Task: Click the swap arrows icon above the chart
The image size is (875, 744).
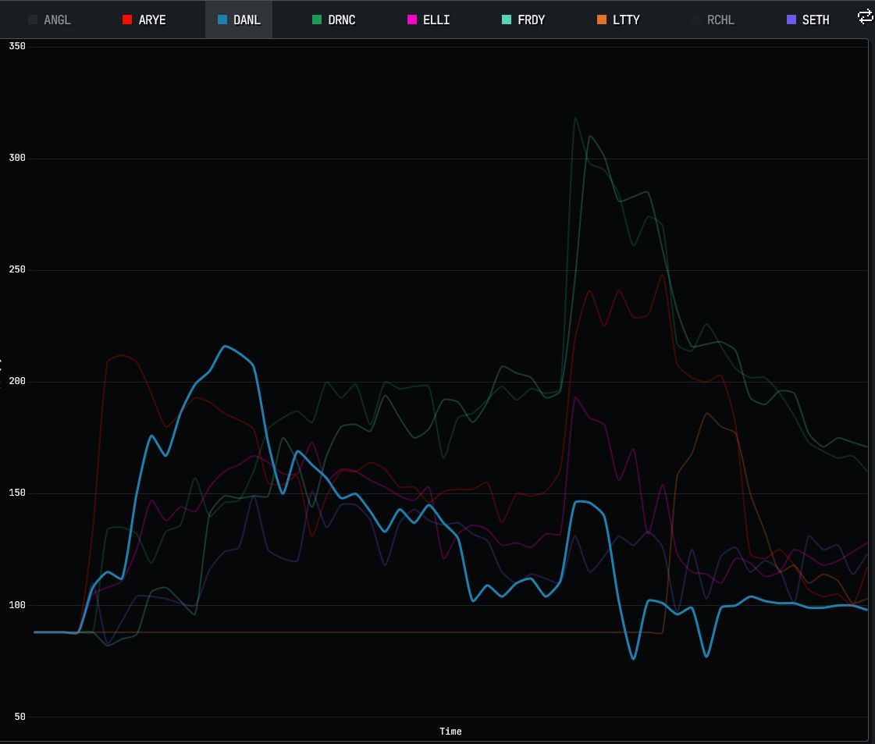Action: [x=866, y=17]
